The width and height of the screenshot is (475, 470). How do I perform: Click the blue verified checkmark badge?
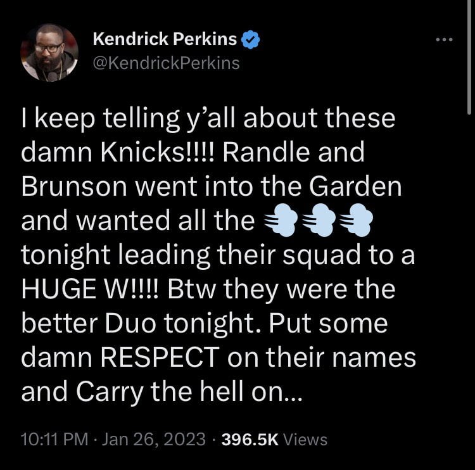250,39
